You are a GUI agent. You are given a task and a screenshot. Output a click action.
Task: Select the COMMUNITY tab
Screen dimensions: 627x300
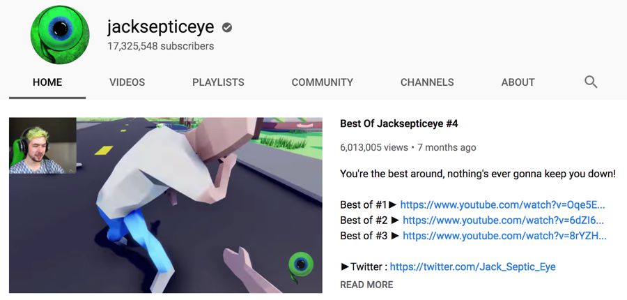(x=323, y=82)
